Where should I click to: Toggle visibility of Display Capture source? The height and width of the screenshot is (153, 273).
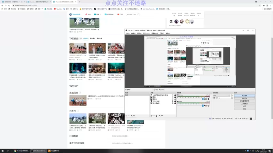pyautogui.click(x=173, y=103)
